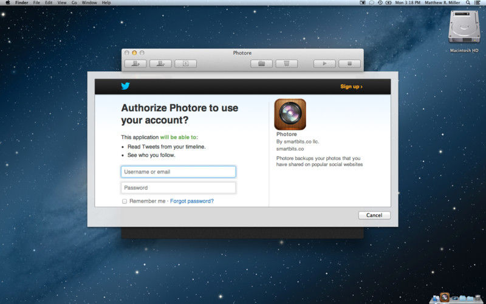
Task: Click the 'See who you follow.' line
Action: [151, 155]
